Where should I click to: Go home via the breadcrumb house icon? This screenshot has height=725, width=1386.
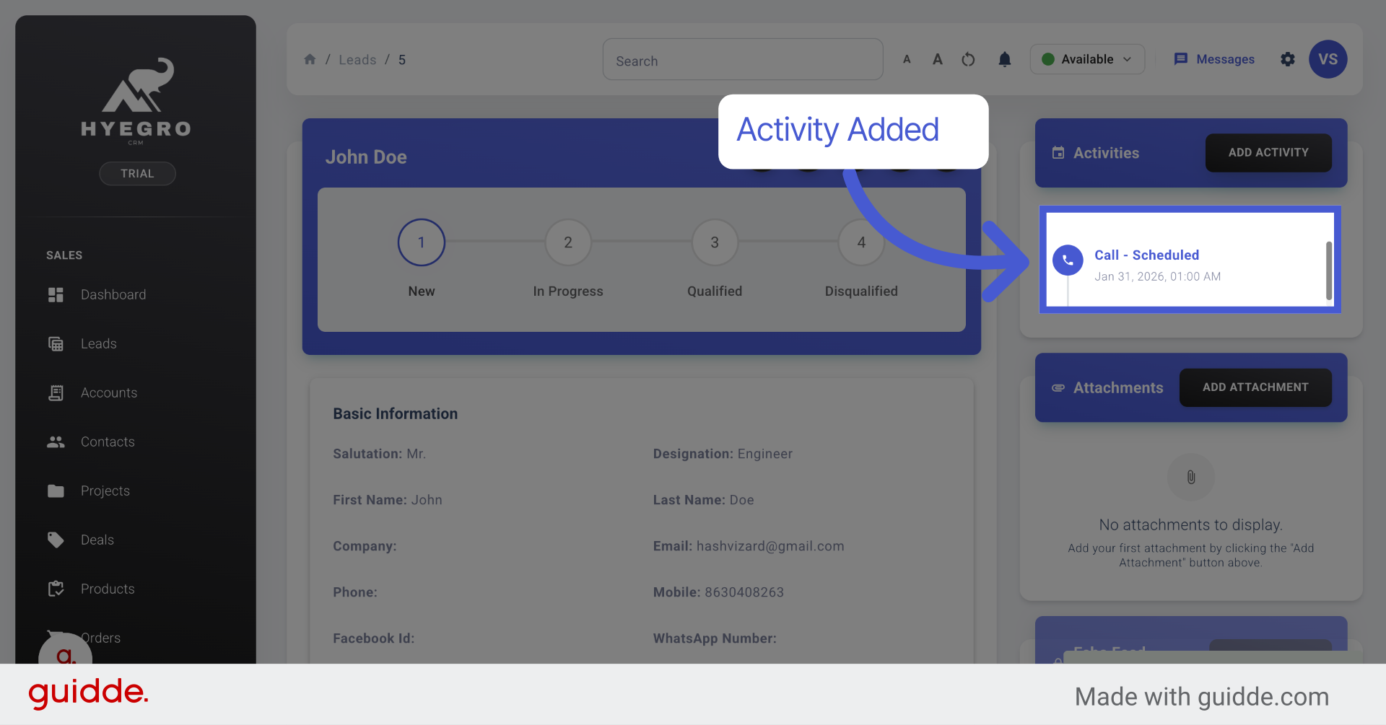point(310,59)
